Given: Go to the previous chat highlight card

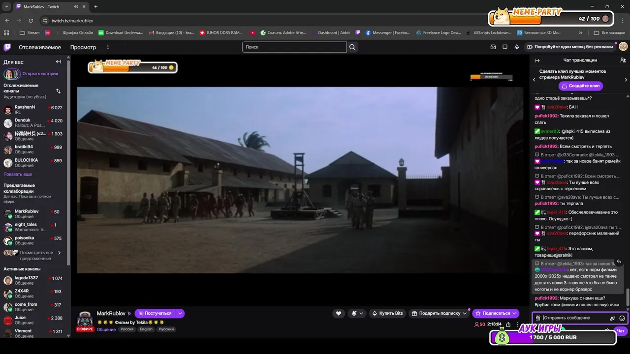Looking at the screenshot, I should pyautogui.click(x=534, y=80).
